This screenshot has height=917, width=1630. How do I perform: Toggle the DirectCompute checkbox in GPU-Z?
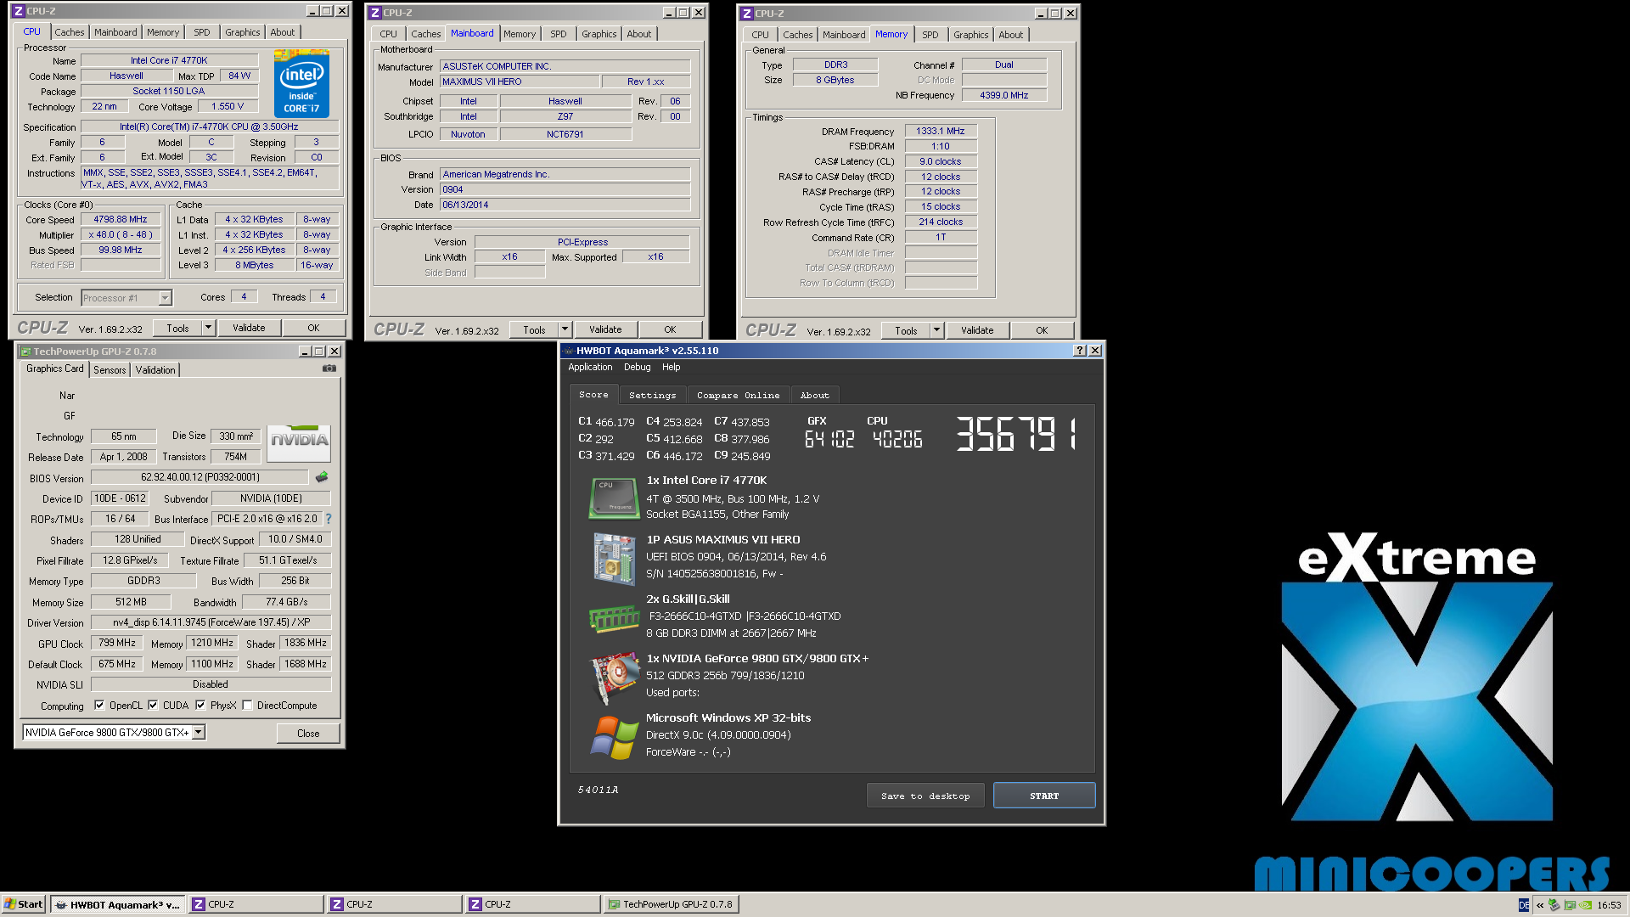247,705
